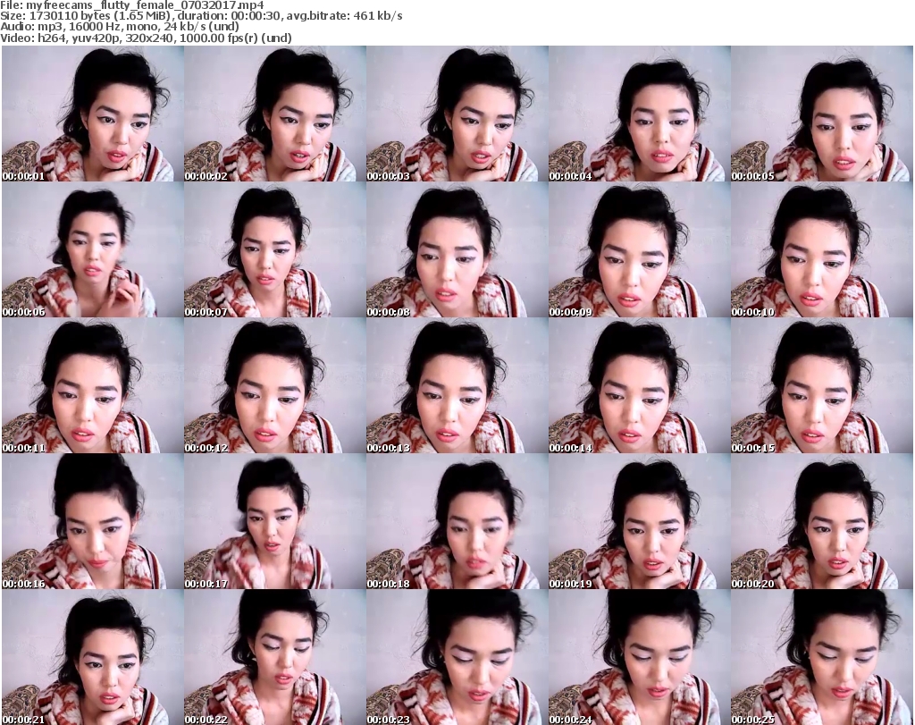Choose the thumbnail frame stamped 00:00:19

[x=640, y=521]
